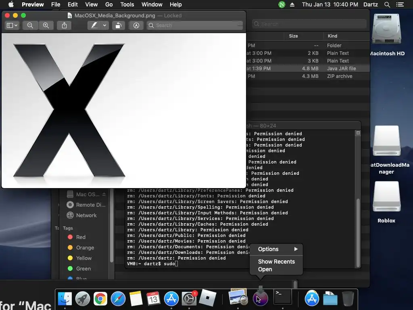Launch Roblox from the Dock

207,298
